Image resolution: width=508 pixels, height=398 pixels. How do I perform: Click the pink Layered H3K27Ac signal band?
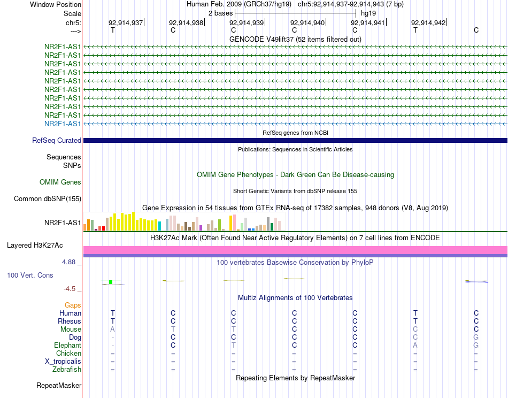point(295,250)
